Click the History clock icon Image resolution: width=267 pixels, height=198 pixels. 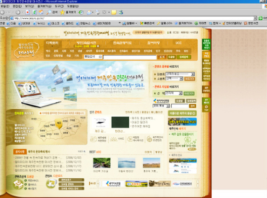click(x=81, y=12)
